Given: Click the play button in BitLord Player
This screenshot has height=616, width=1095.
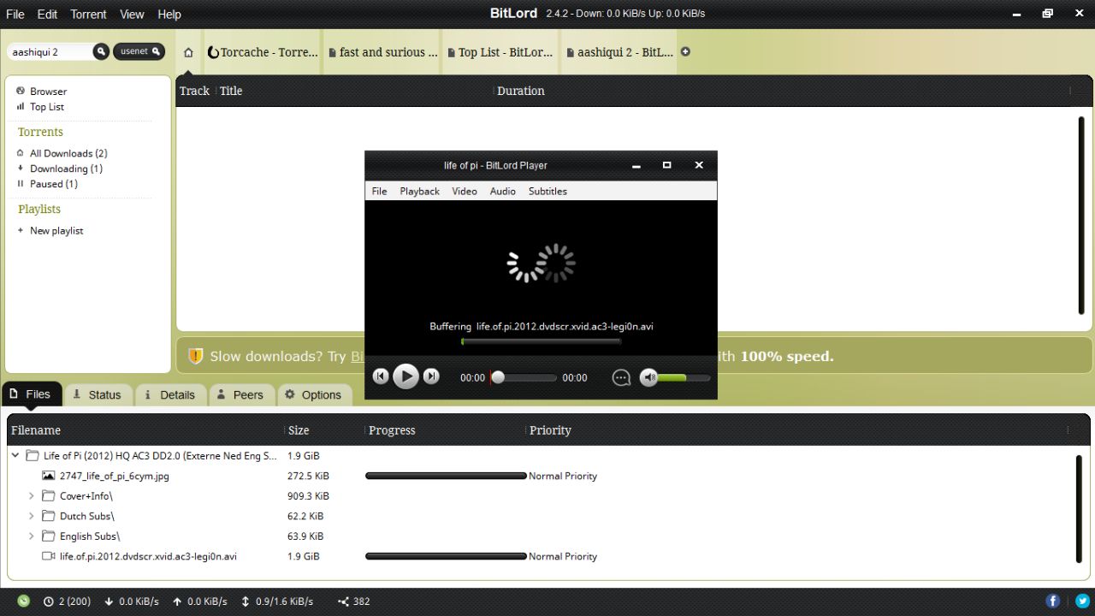Looking at the screenshot, I should (405, 376).
